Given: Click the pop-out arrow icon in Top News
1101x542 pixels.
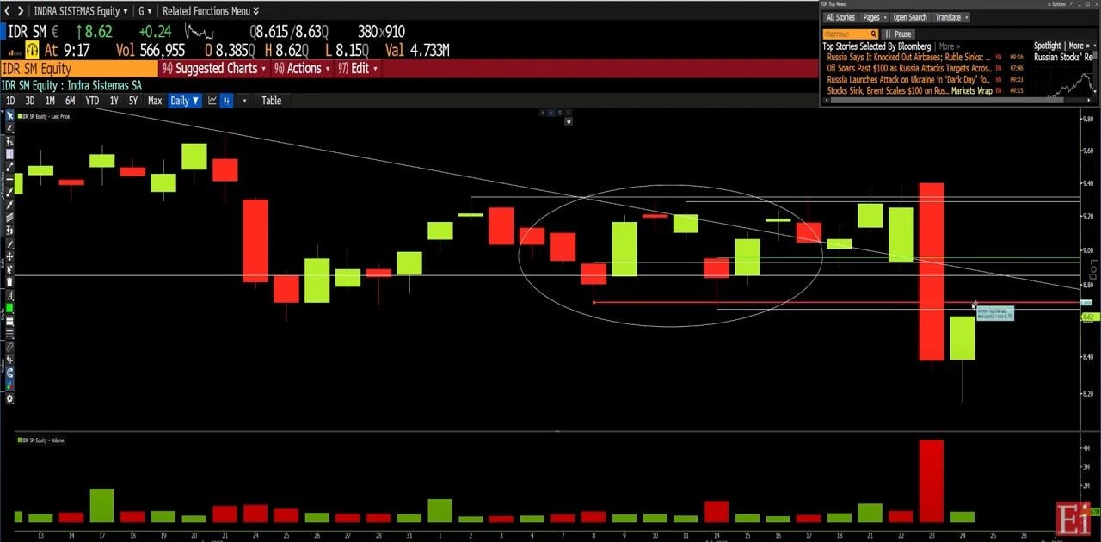Looking at the screenshot, I should 1072,4.
